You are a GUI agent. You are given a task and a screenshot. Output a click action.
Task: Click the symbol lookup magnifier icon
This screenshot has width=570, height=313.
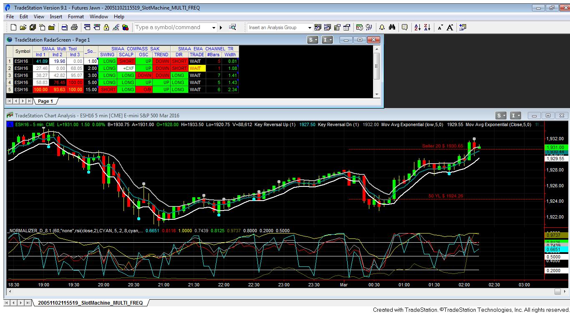[232, 27]
